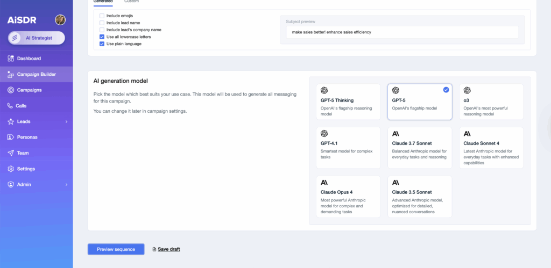Click the Campaign Builder sidebar icon
The image size is (551, 268).
click(x=11, y=75)
